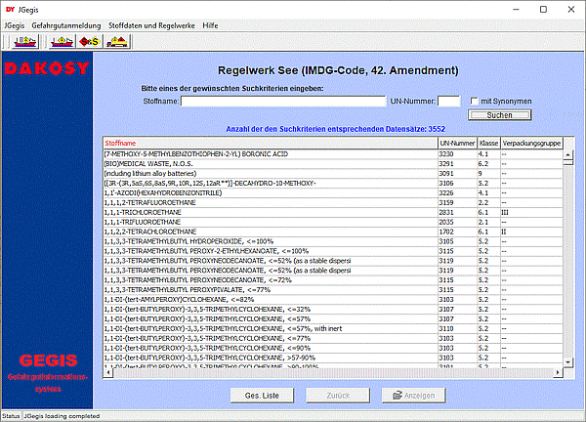Select the TRIMETHYLCYCLOHEXANE '<=77%' row
The image size is (586, 422).
333,339
